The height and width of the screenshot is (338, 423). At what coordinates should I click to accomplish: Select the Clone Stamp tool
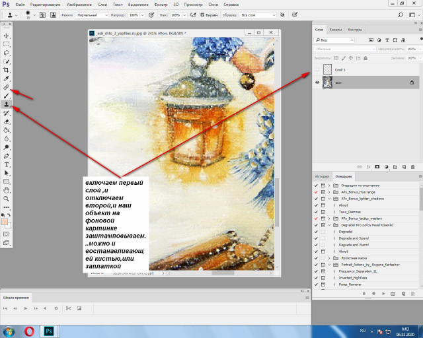[7, 104]
